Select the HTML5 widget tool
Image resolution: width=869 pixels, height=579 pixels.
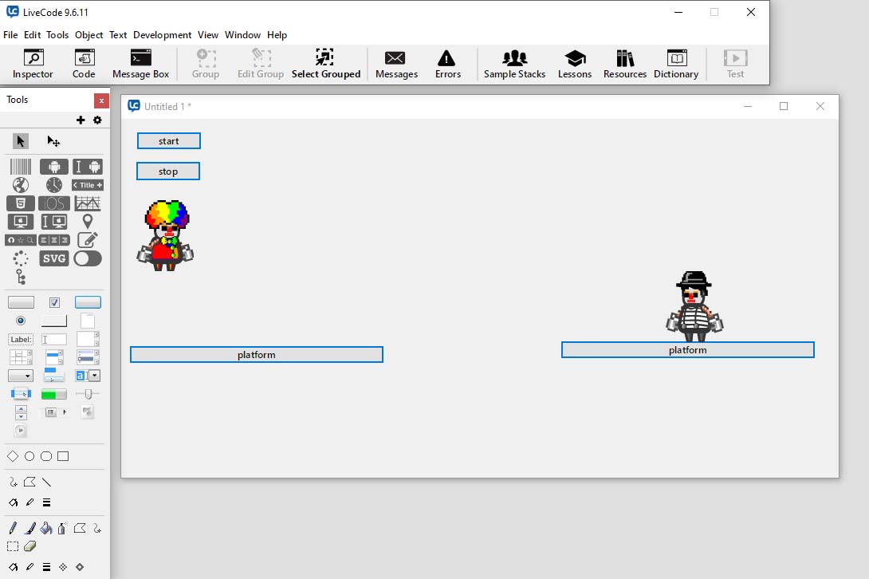(x=21, y=203)
